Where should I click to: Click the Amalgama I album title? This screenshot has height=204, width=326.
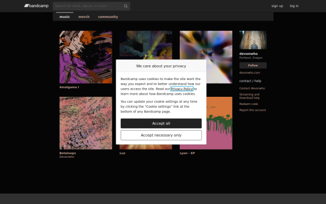coord(69,87)
